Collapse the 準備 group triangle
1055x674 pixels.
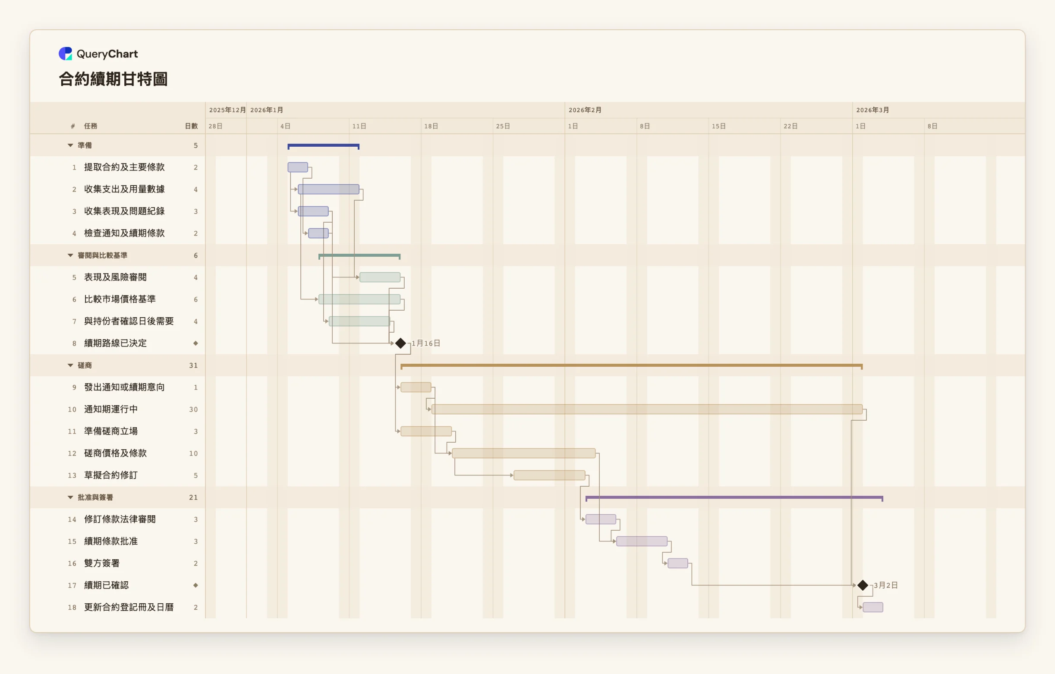[x=70, y=145]
